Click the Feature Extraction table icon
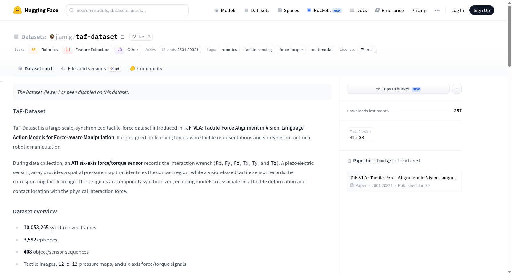Image resolution: width=512 pixels, height=275 pixels. (68, 50)
